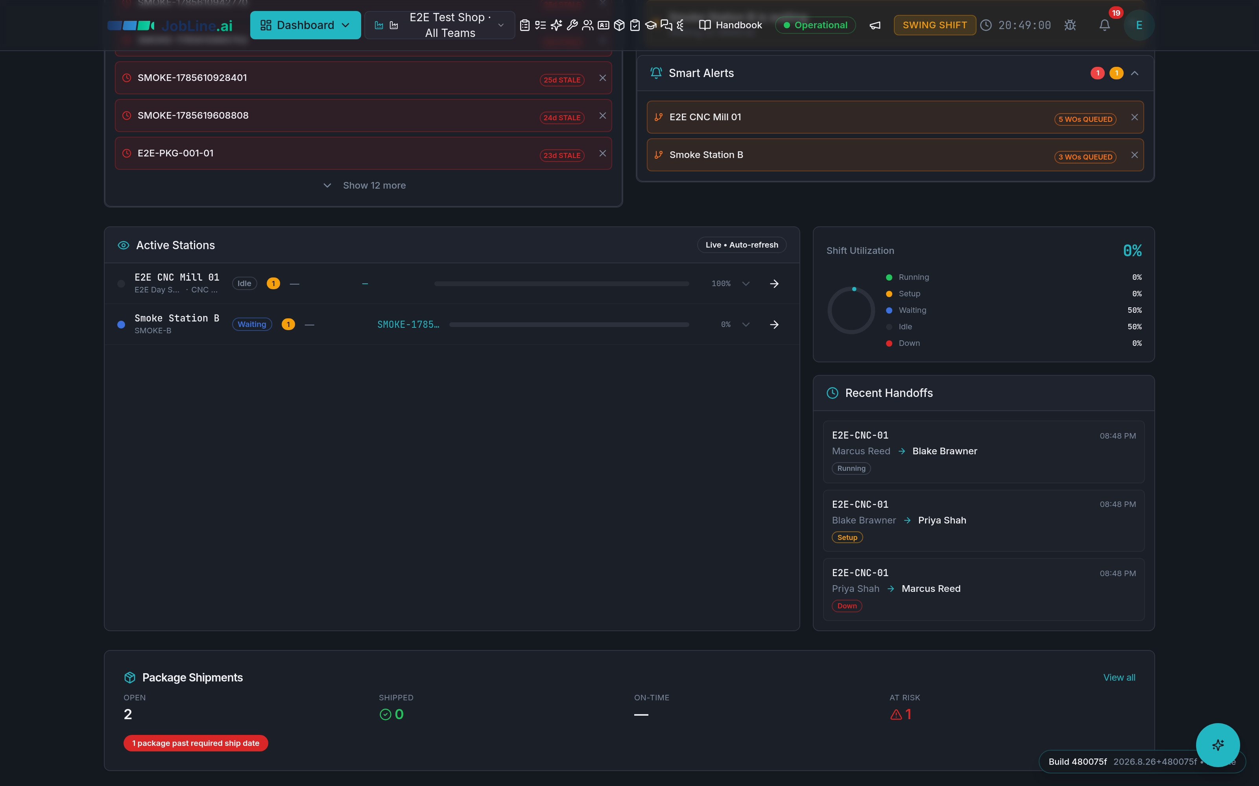Screen dimensions: 1259x786
Task: Open the SMOKE-1785 work order link
Action: [x=408, y=324]
